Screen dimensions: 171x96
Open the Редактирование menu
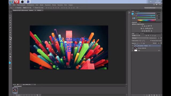point(21,5)
